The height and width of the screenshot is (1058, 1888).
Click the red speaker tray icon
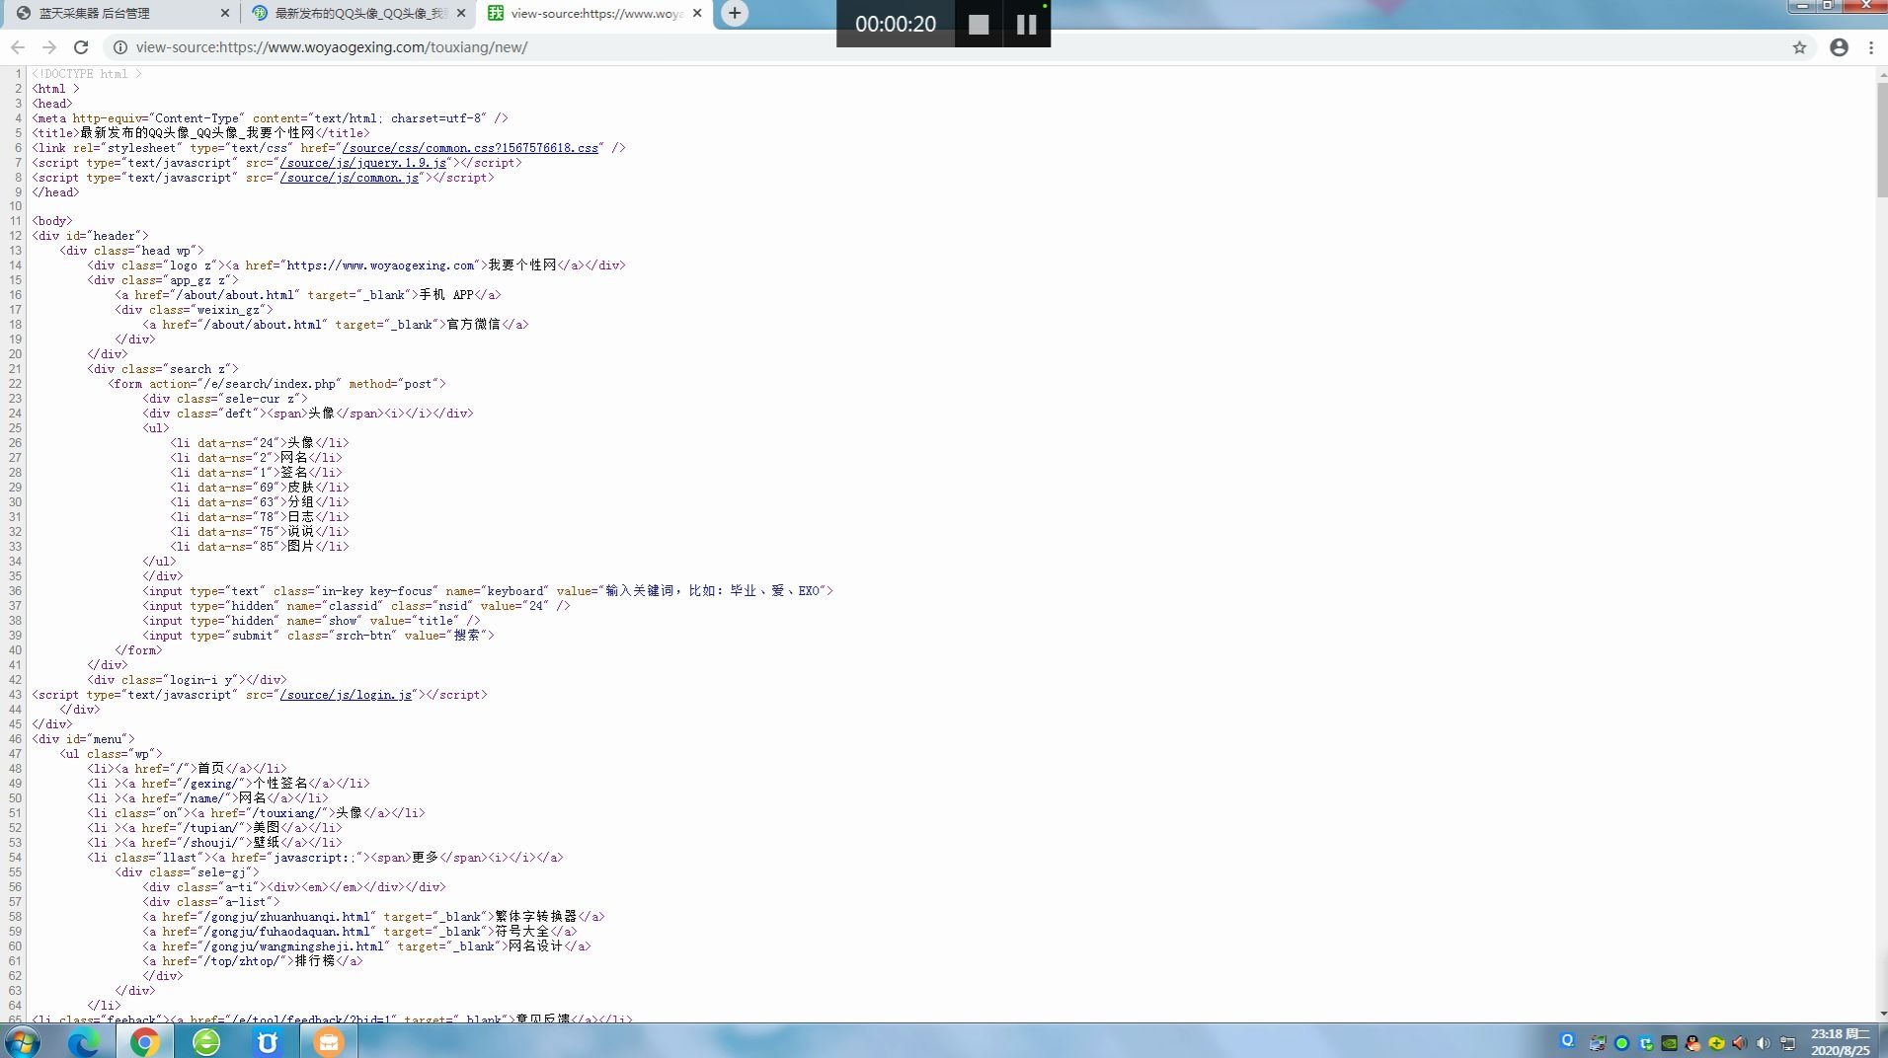(1740, 1043)
